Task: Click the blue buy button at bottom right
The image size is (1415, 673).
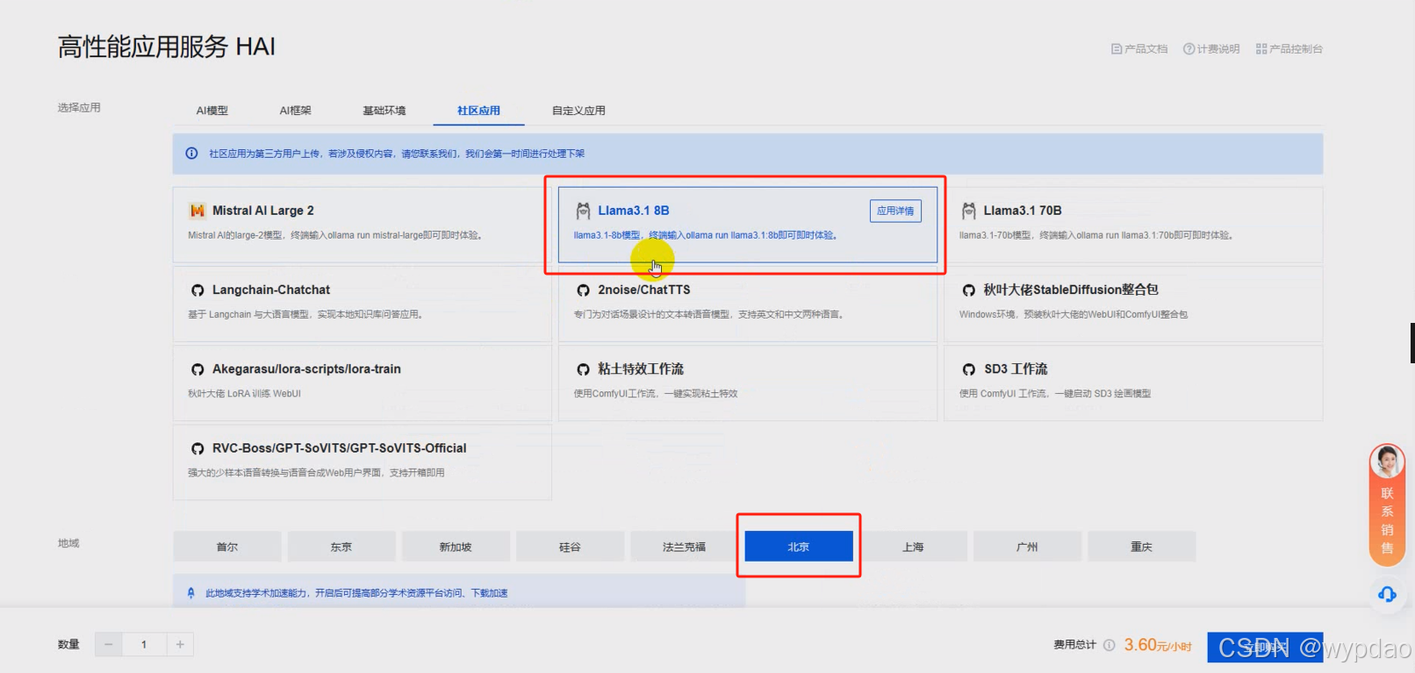Action: pyautogui.click(x=1265, y=648)
